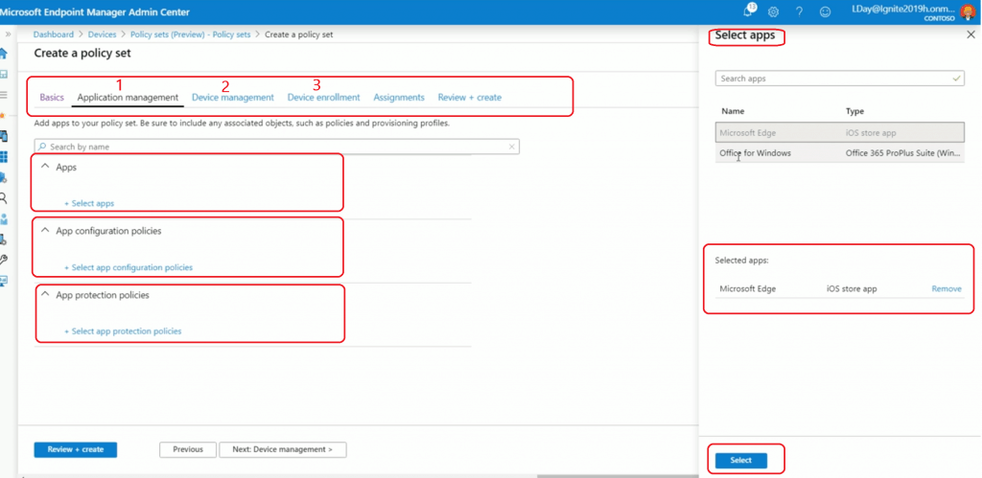
Task: Select the Office for Windows app row
Action: 840,152
